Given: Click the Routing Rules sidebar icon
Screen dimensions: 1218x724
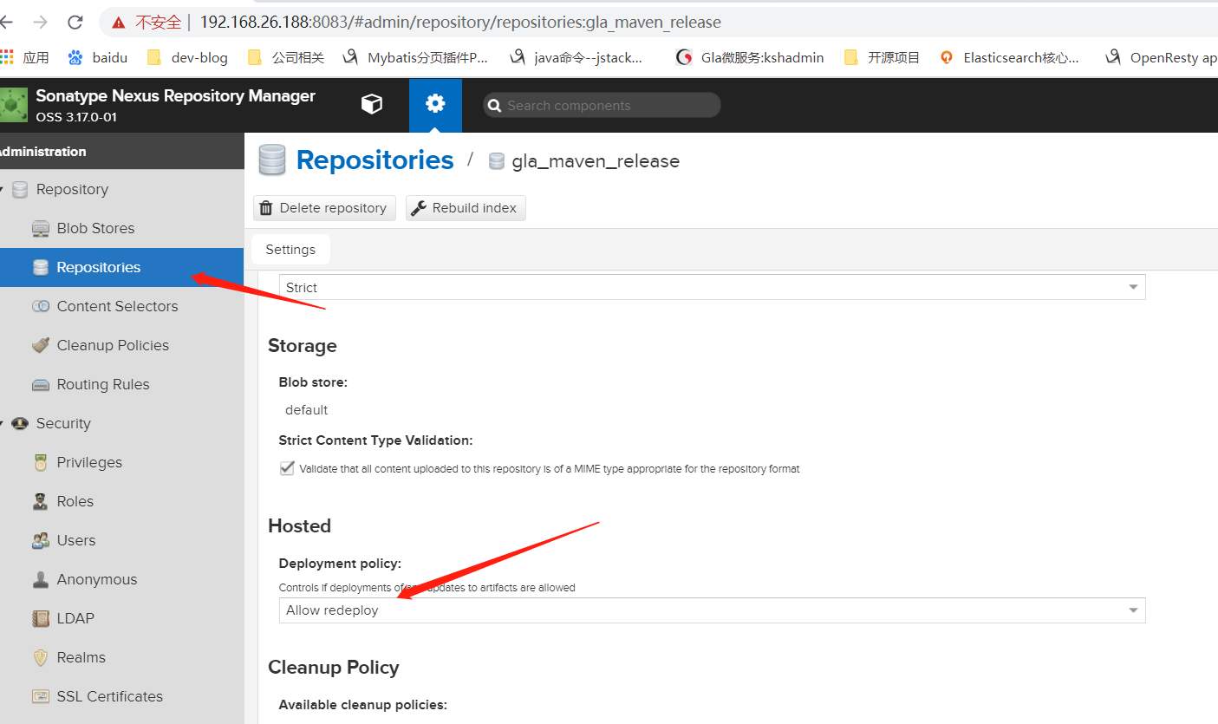Looking at the screenshot, I should click(41, 384).
